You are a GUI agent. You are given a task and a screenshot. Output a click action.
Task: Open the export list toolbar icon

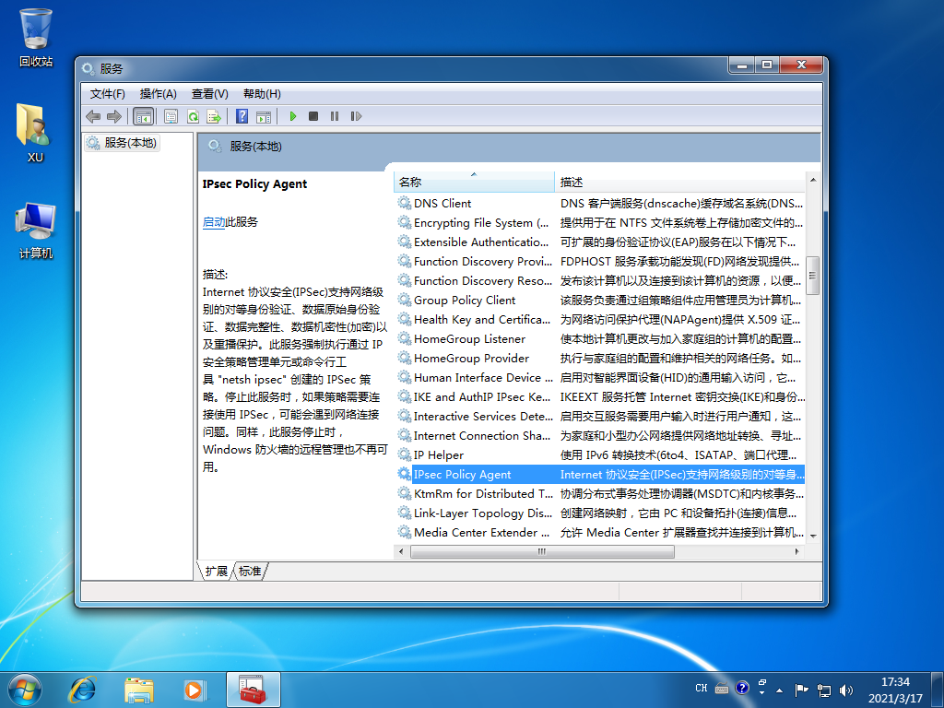click(214, 116)
